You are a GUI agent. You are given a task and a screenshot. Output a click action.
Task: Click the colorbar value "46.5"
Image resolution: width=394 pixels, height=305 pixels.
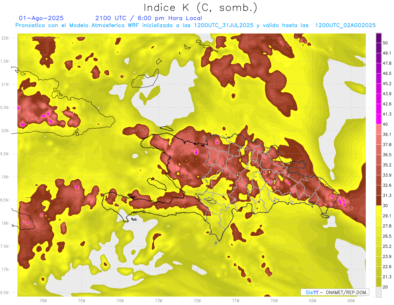387,73
